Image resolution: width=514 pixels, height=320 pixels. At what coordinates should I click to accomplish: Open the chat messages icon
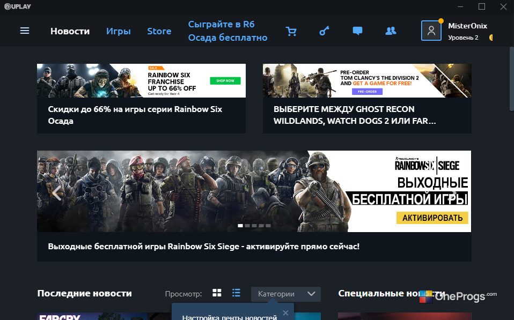(x=357, y=31)
